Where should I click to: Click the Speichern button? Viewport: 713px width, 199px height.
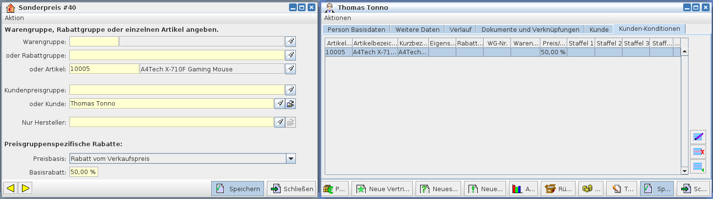point(238,189)
